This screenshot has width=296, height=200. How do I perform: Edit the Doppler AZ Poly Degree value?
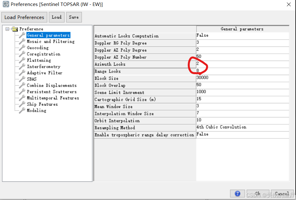point(243,50)
